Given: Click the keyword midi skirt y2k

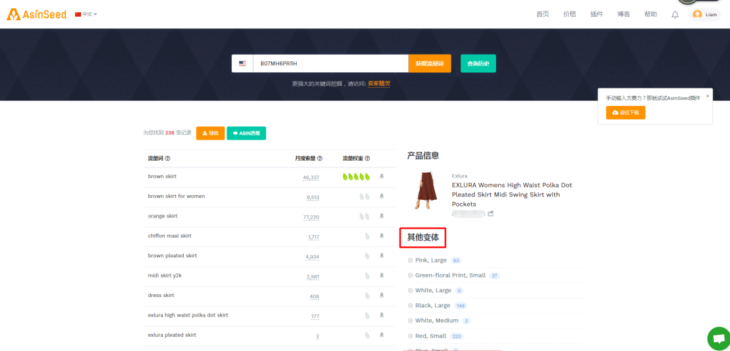Looking at the screenshot, I should tap(164, 275).
